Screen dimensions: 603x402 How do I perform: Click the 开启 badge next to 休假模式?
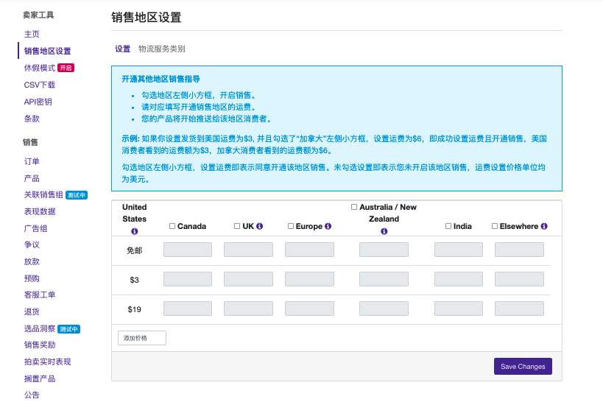pos(66,68)
